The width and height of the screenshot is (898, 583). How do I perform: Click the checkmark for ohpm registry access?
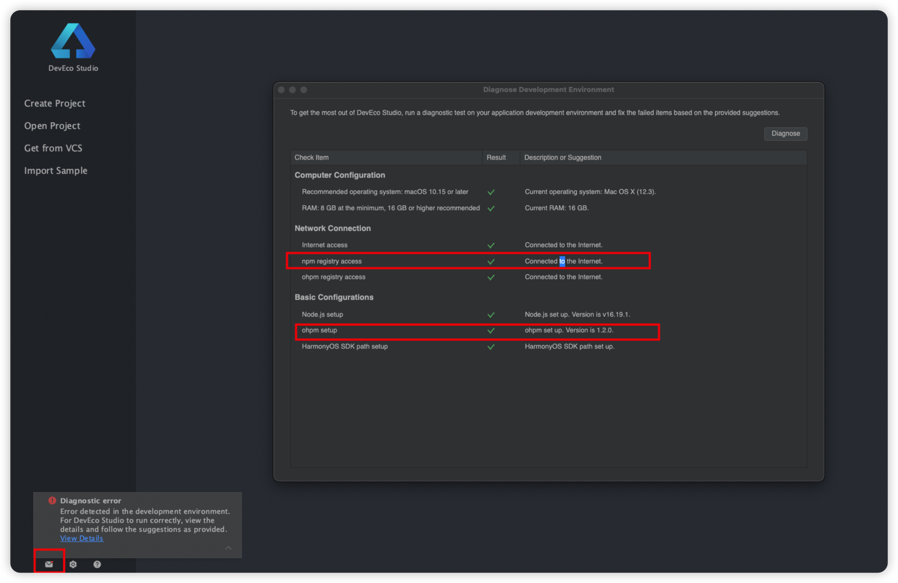click(491, 277)
